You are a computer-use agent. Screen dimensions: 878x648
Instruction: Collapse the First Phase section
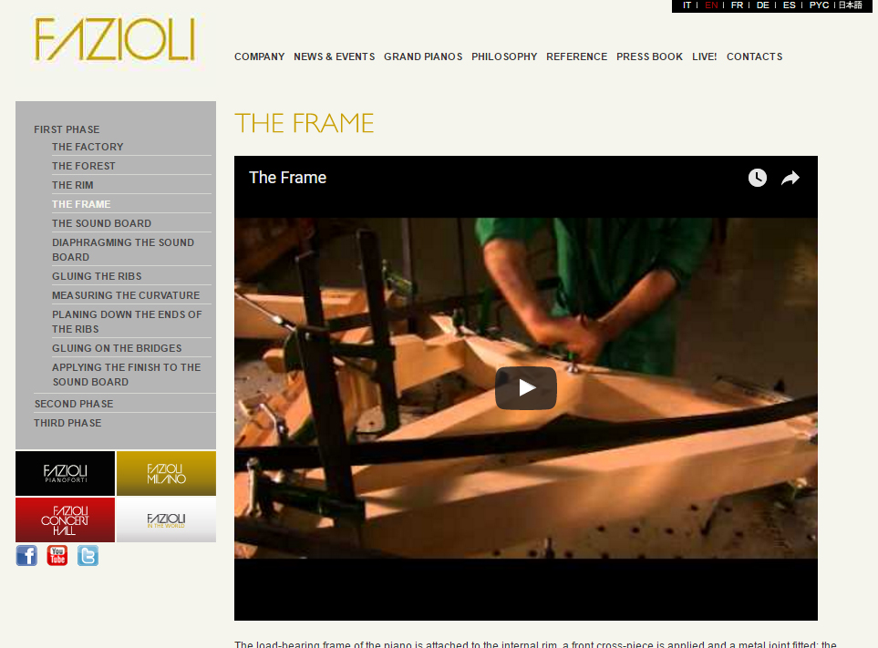[67, 129]
